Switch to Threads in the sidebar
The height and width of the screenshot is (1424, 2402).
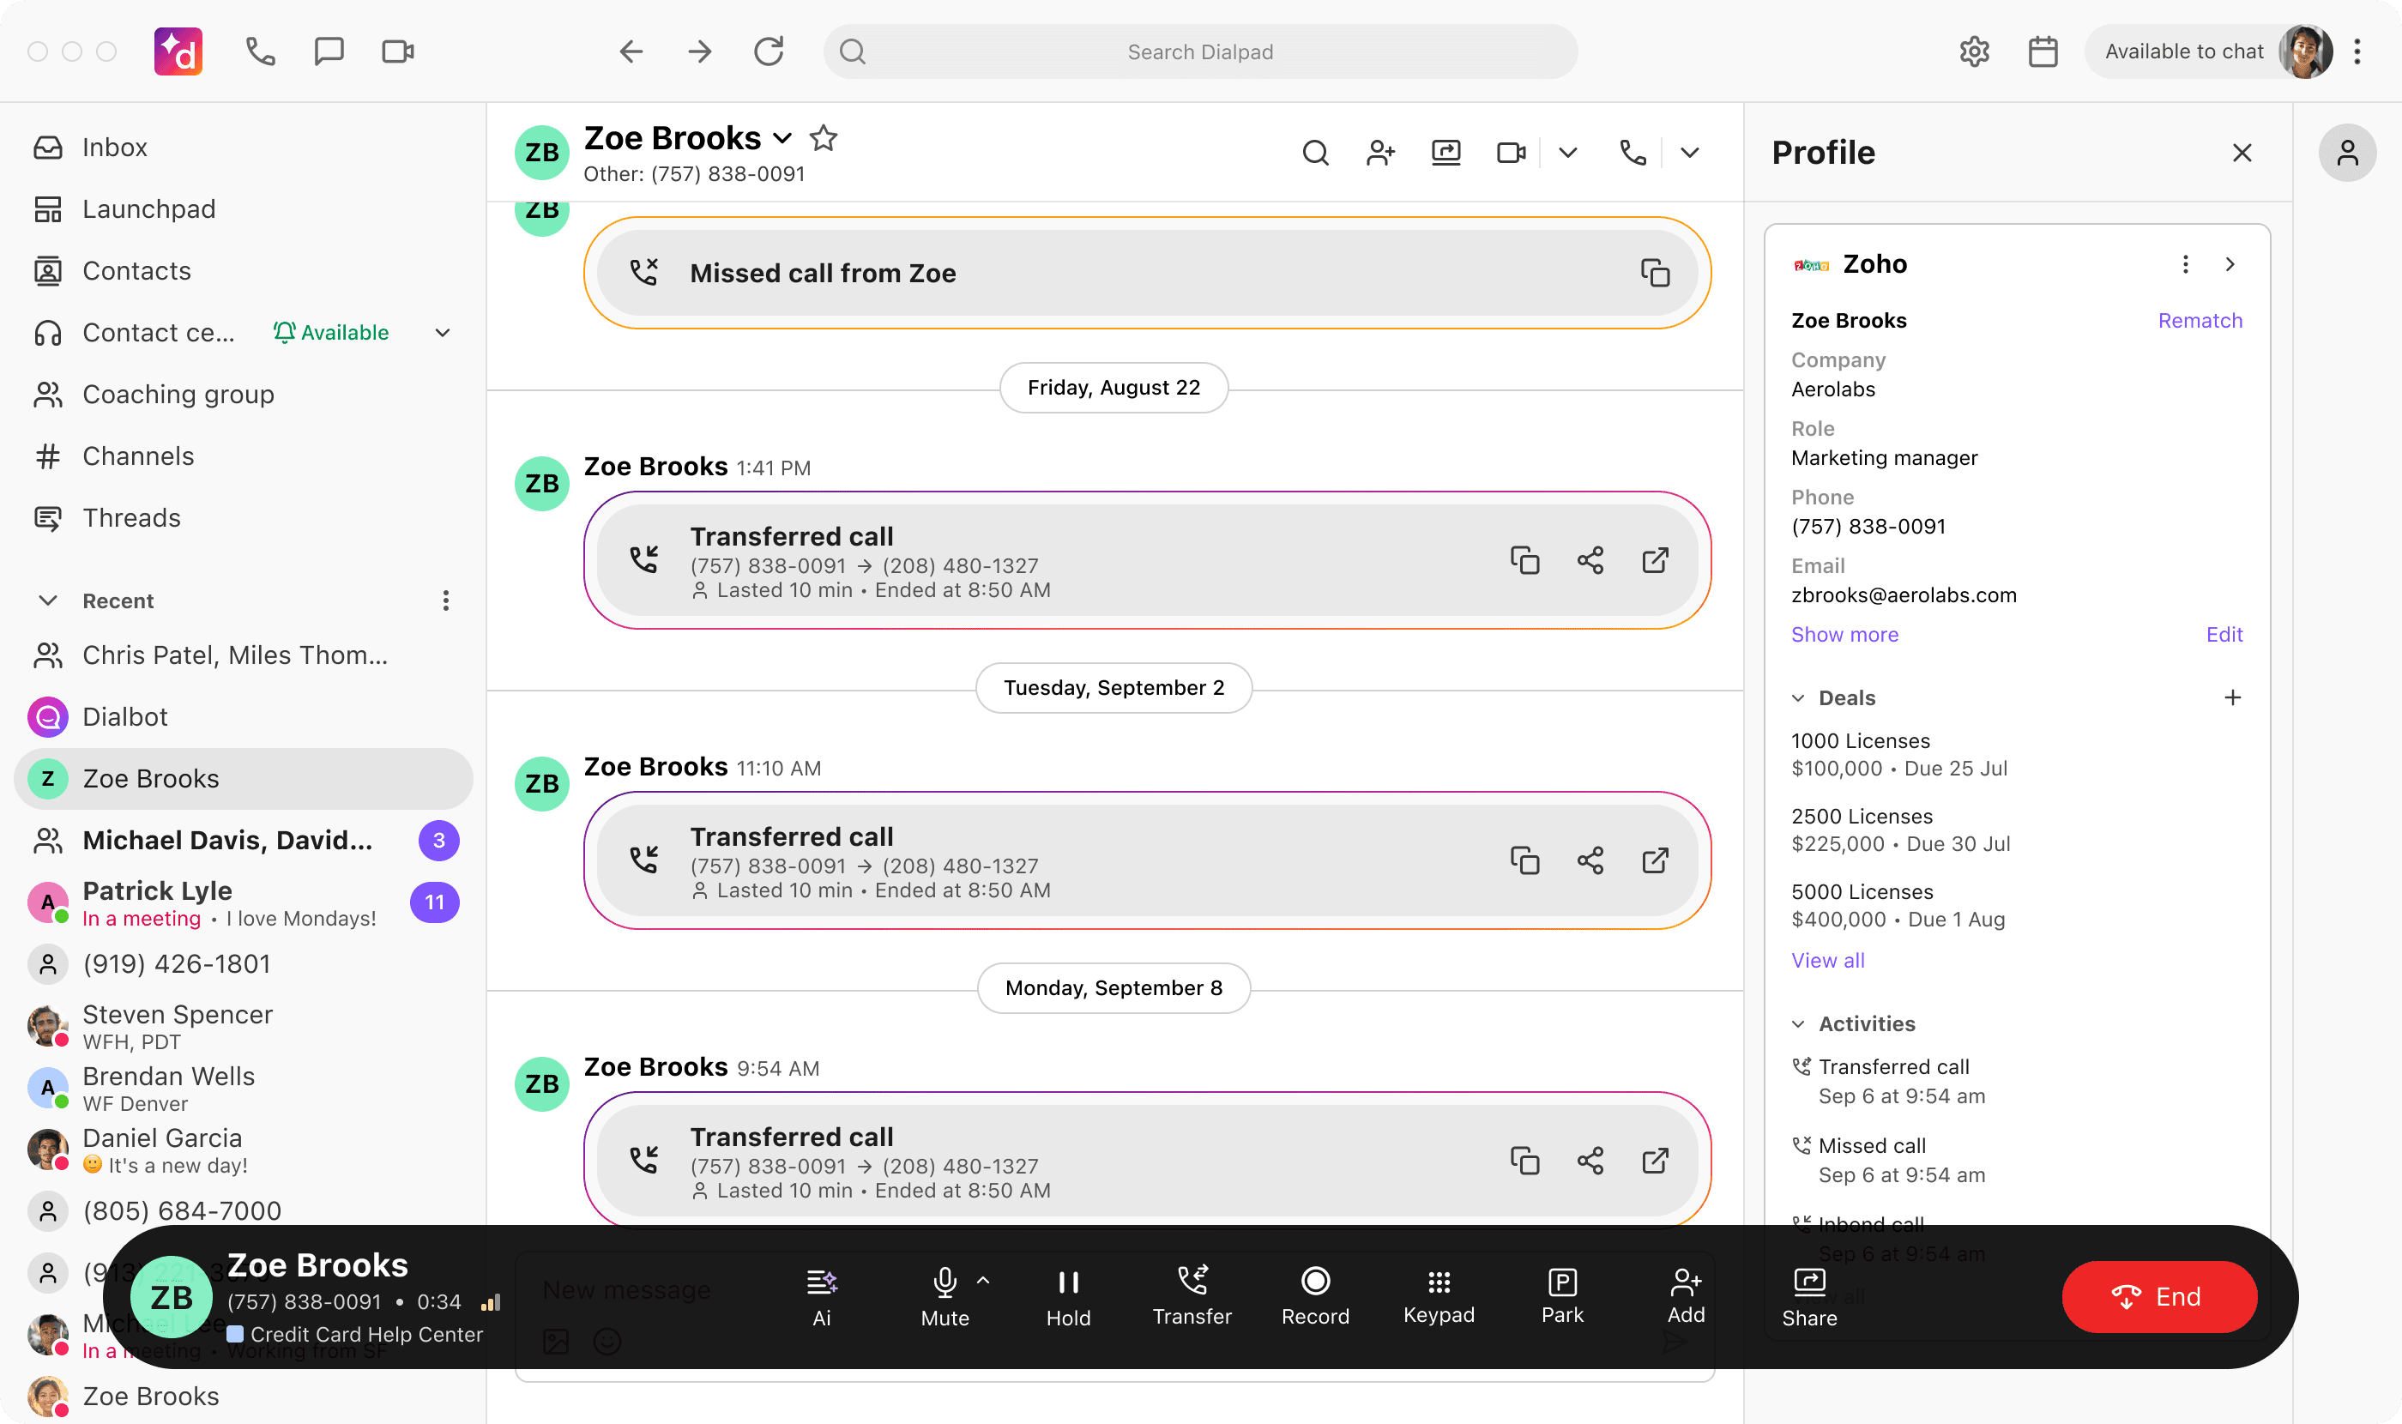131,517
